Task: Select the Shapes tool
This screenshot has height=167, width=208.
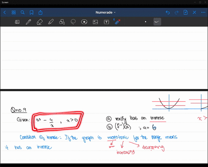Action: (62, 22)
